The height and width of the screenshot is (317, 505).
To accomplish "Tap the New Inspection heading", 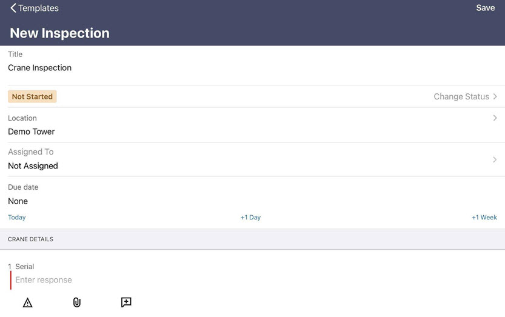I will [59, 33].
